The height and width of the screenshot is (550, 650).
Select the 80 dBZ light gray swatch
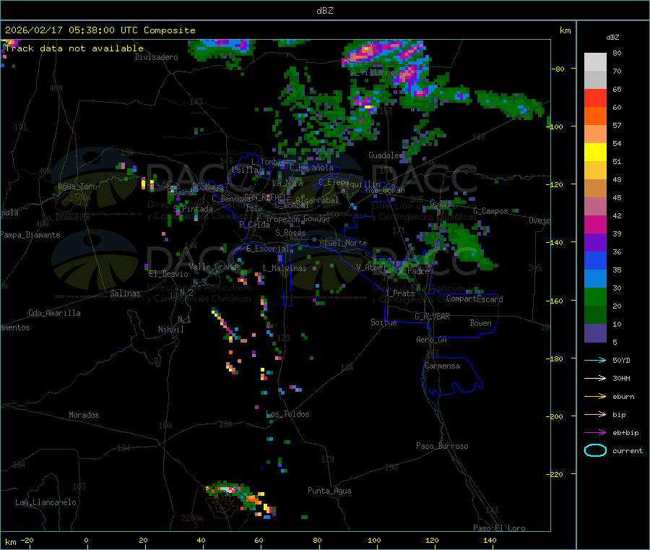click(595, 62)
